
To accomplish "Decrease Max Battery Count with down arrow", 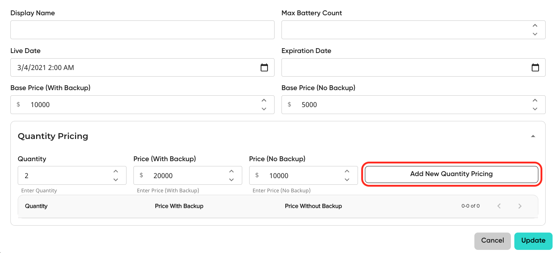I will pyautogui.click(x=535, y=34).
